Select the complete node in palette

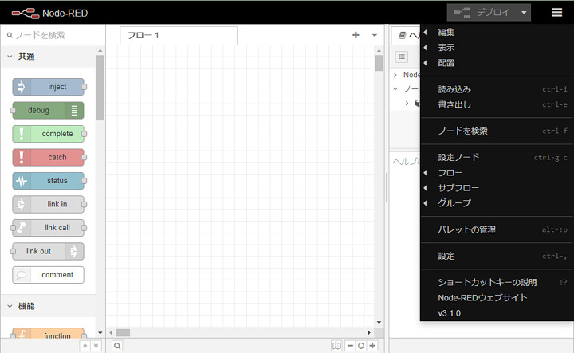(x=49, y=134)
